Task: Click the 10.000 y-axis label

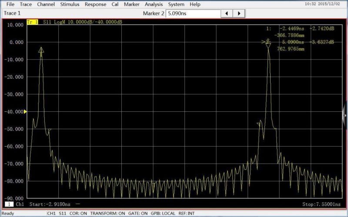Action: (15, 25)
